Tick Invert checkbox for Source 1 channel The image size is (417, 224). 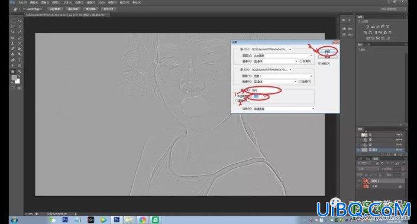[x=301, y=61]
